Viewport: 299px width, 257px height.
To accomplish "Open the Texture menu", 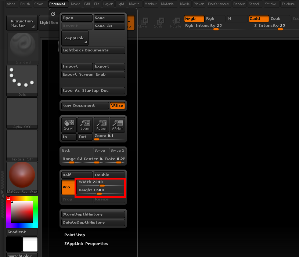I will pos(288,4).
